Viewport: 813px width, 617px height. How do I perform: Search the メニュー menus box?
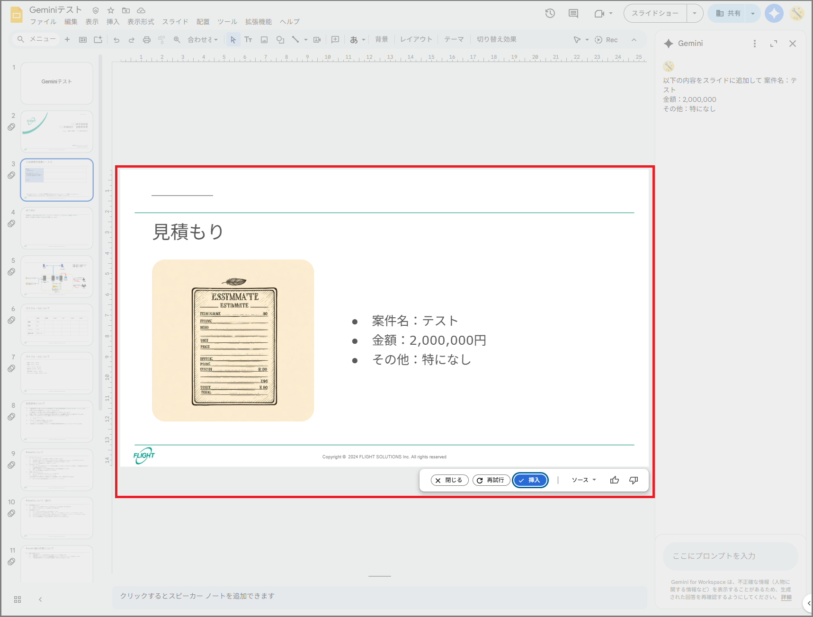pos(36,39)
